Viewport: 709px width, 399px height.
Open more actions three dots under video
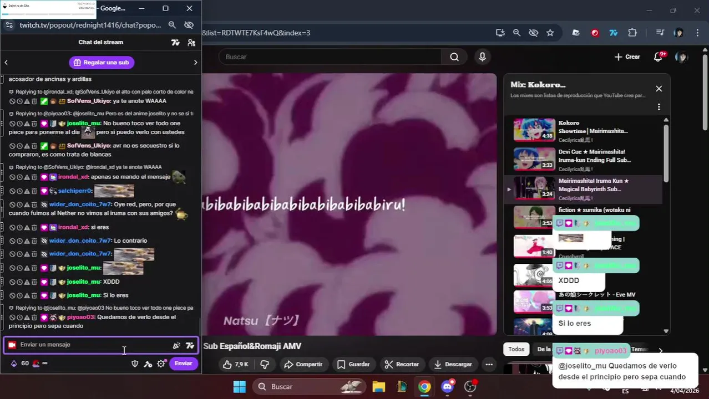coord(489,365)
